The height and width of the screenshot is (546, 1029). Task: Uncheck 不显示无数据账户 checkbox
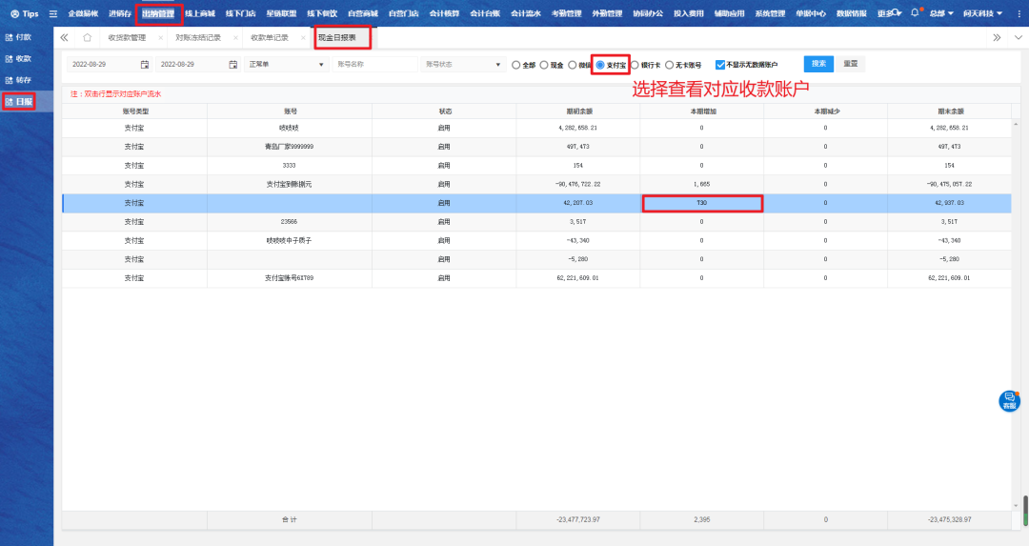(719, 65)
